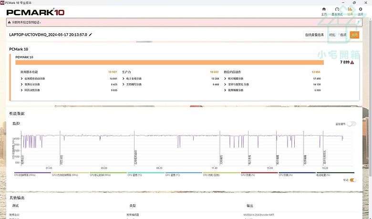Select the GPU 温度 (°C) blue legend
372x219 pixels.
pyautogui.click(x=184, y=174)
